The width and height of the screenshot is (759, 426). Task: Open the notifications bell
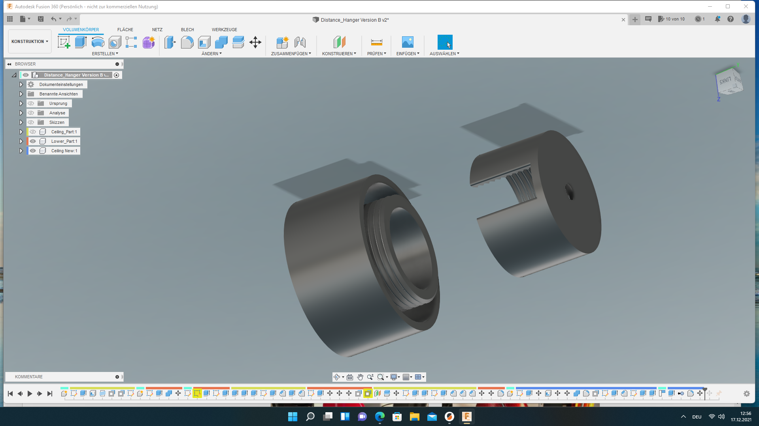coord(717,19)
